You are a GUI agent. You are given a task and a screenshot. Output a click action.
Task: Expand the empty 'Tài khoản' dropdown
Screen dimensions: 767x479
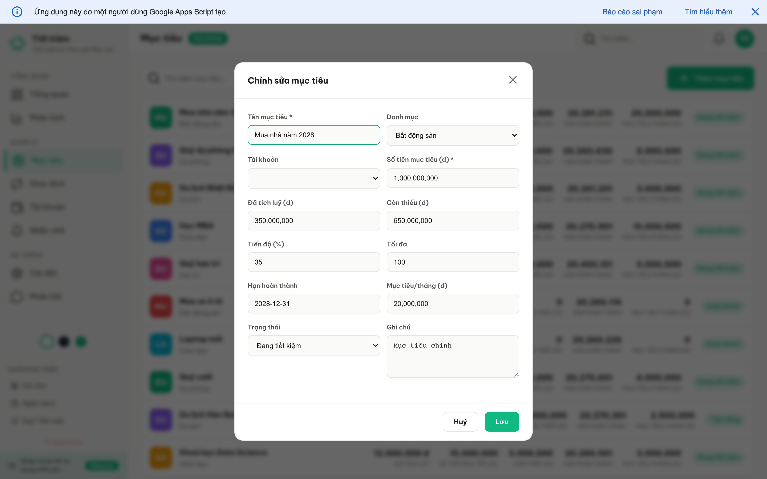(314, 178)
